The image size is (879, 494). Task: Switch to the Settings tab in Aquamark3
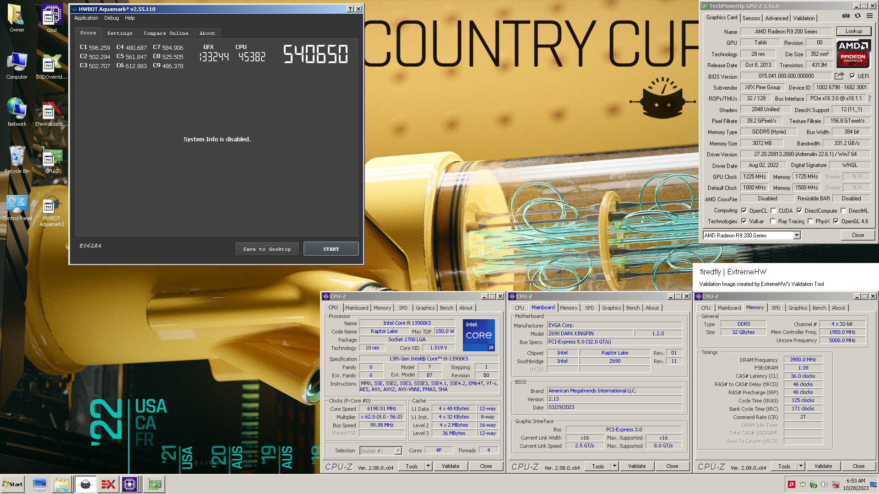(119, 33)
